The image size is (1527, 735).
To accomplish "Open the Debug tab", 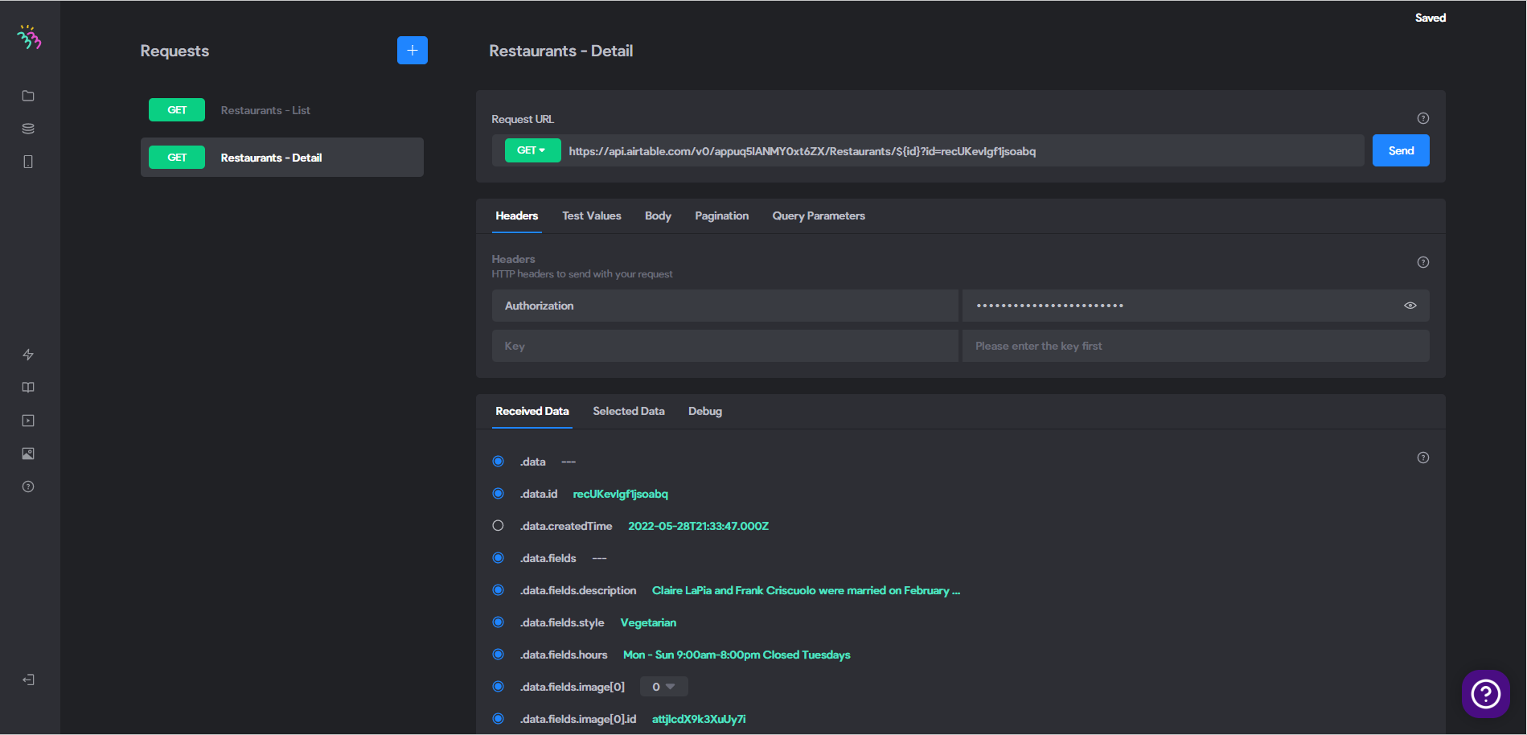I will [x=705, y=411].
